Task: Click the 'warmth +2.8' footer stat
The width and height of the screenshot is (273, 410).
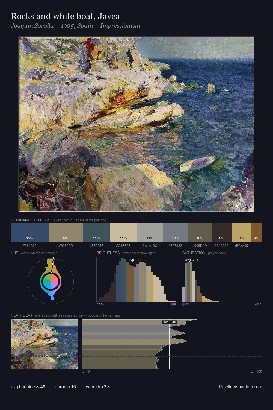Action: pos(98,387)
